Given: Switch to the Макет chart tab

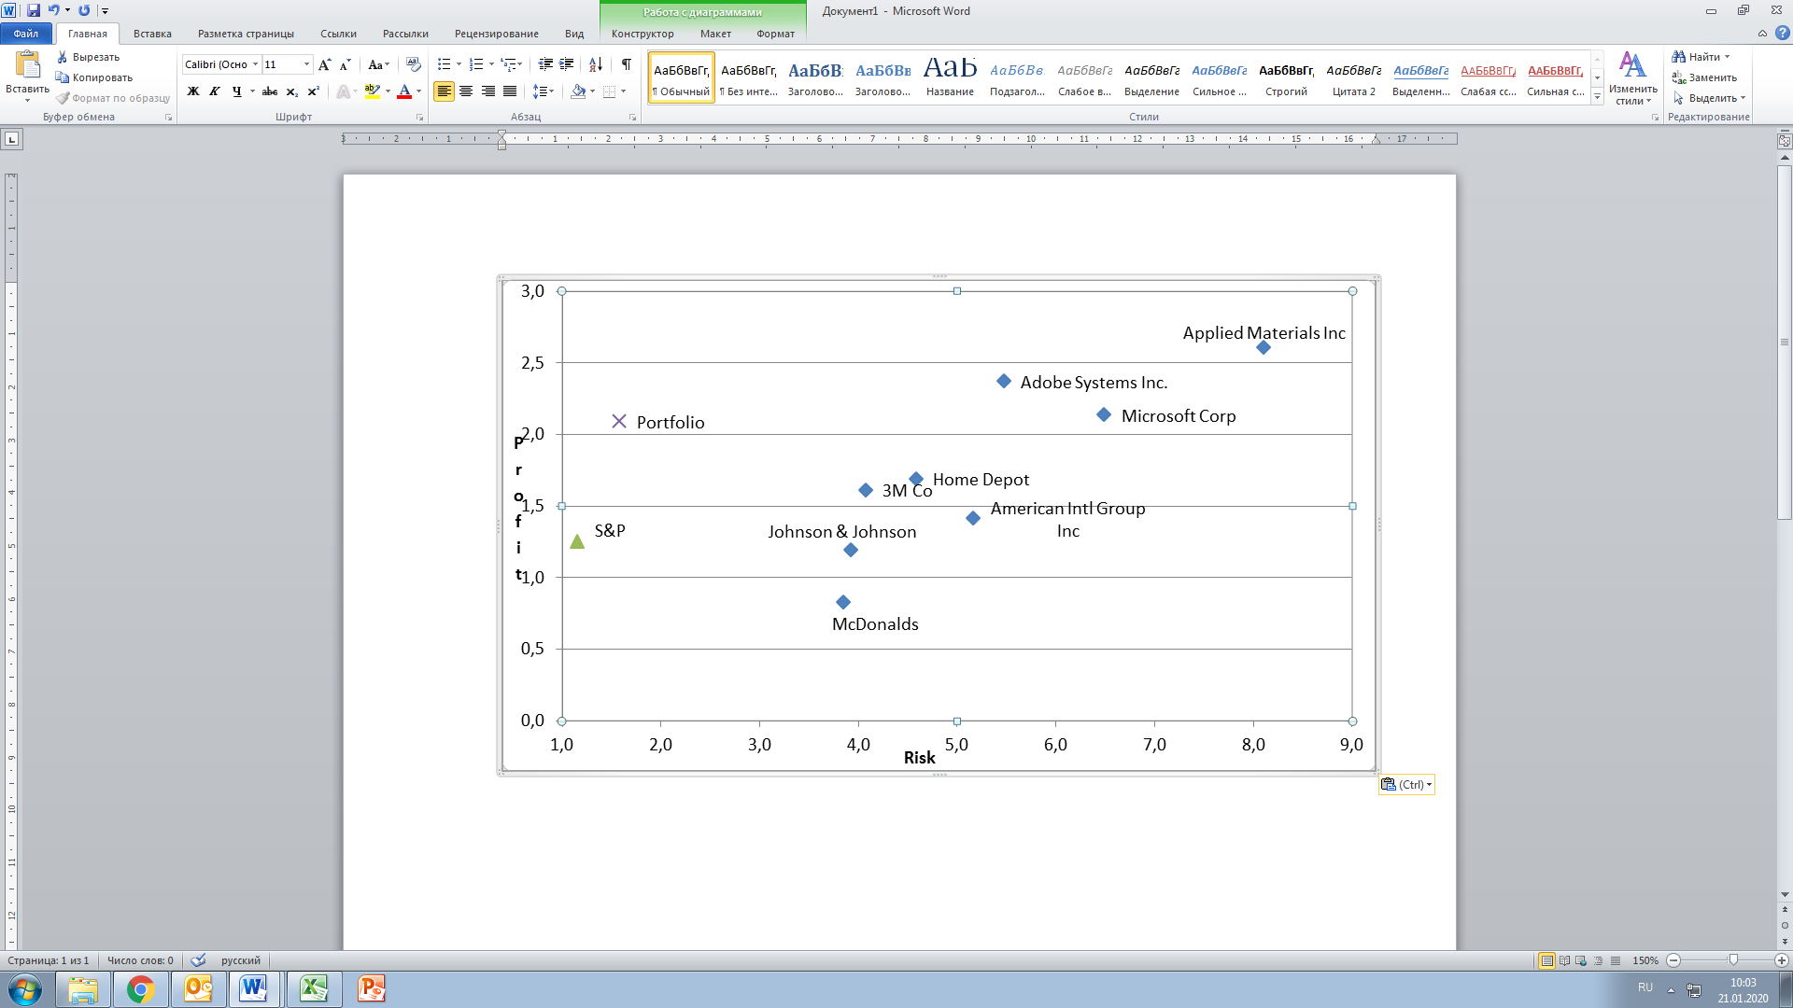Looking at the screenshot, I should pyautogui.click(x=715, y=34).
